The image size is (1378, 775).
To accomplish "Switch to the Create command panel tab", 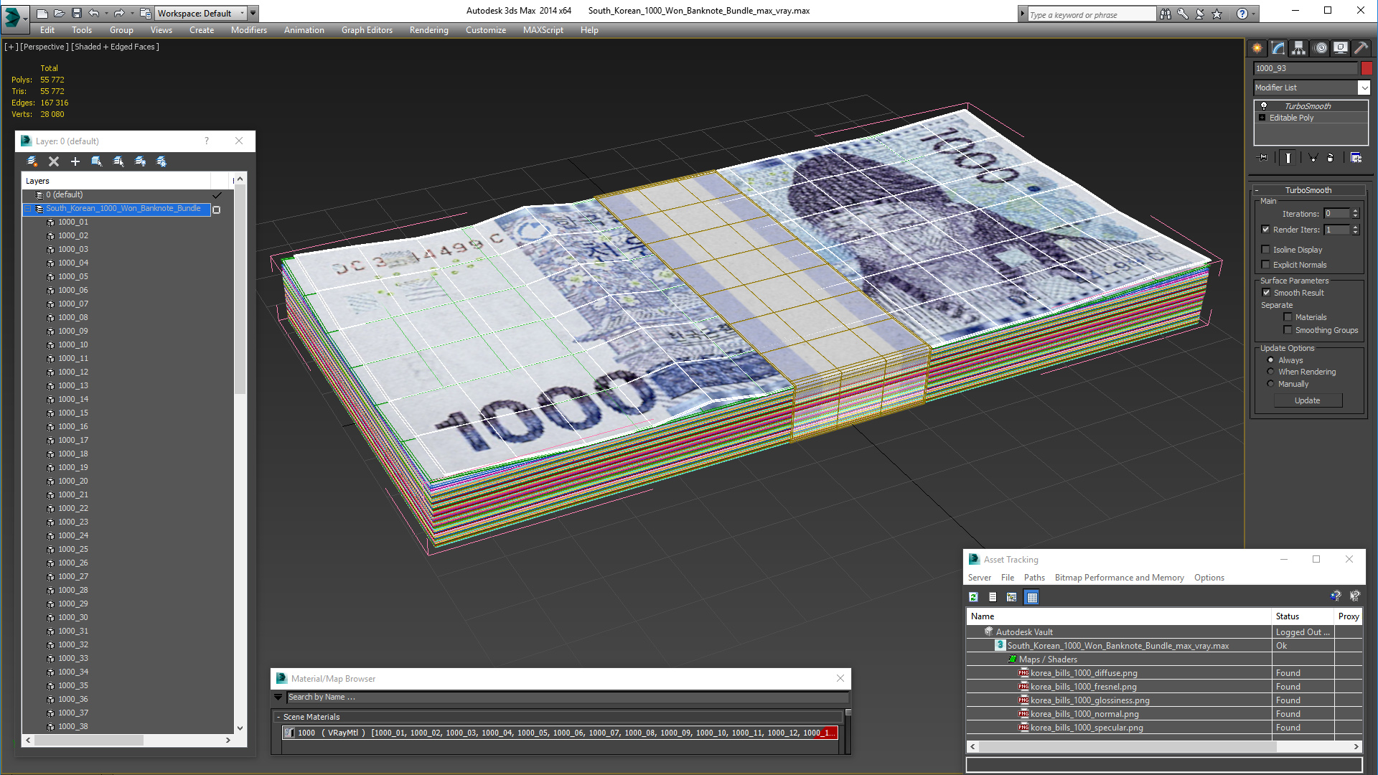I will tap(1257, 48).
